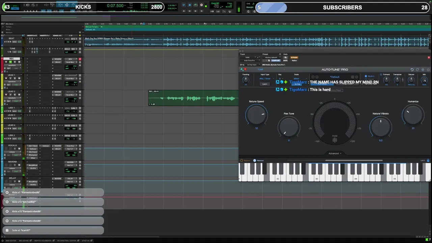Image resolution: width=432 pixels, height=243 pixels.
Task: Mute the LEAD 1 track
Action: [19, 78]
